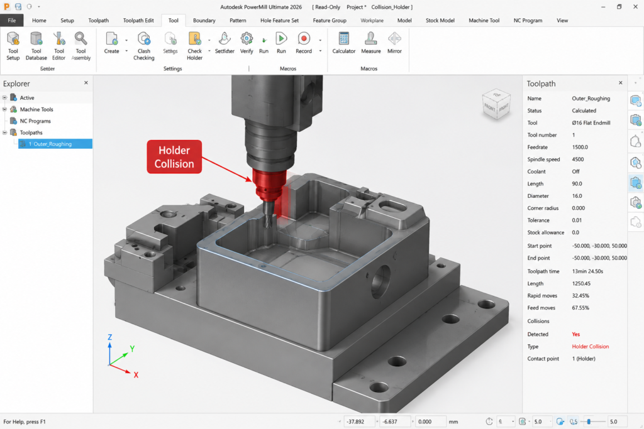Expand the Machine Tools tree node

(5, 109)
